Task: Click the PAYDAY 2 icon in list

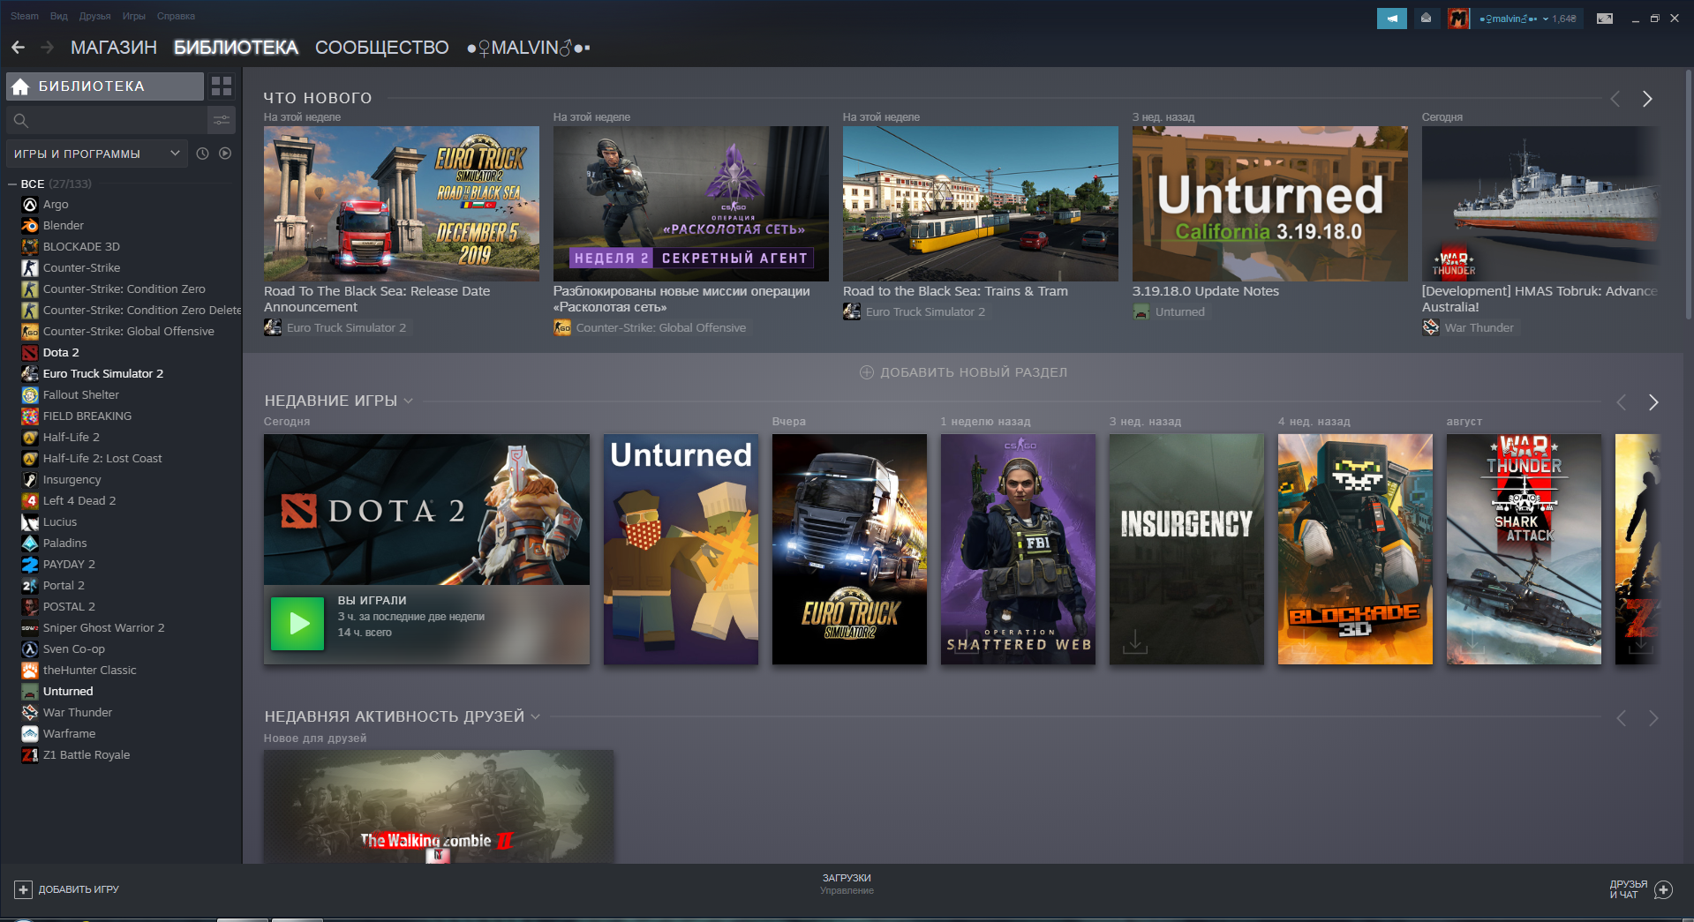Action: [x=30, y=565]
